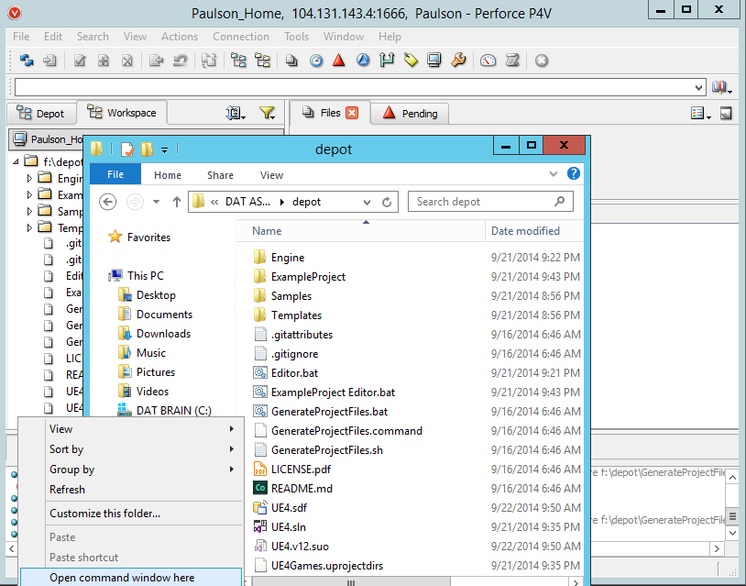This screenshot has height=586, width=746.
Task: Open the Connection menu
Action: (x=241, y=37)
